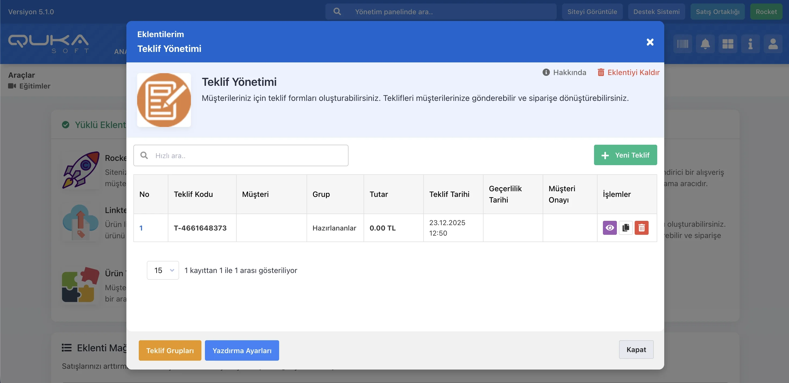
Task: Click the info icon in header
Action: coord(750,44)
